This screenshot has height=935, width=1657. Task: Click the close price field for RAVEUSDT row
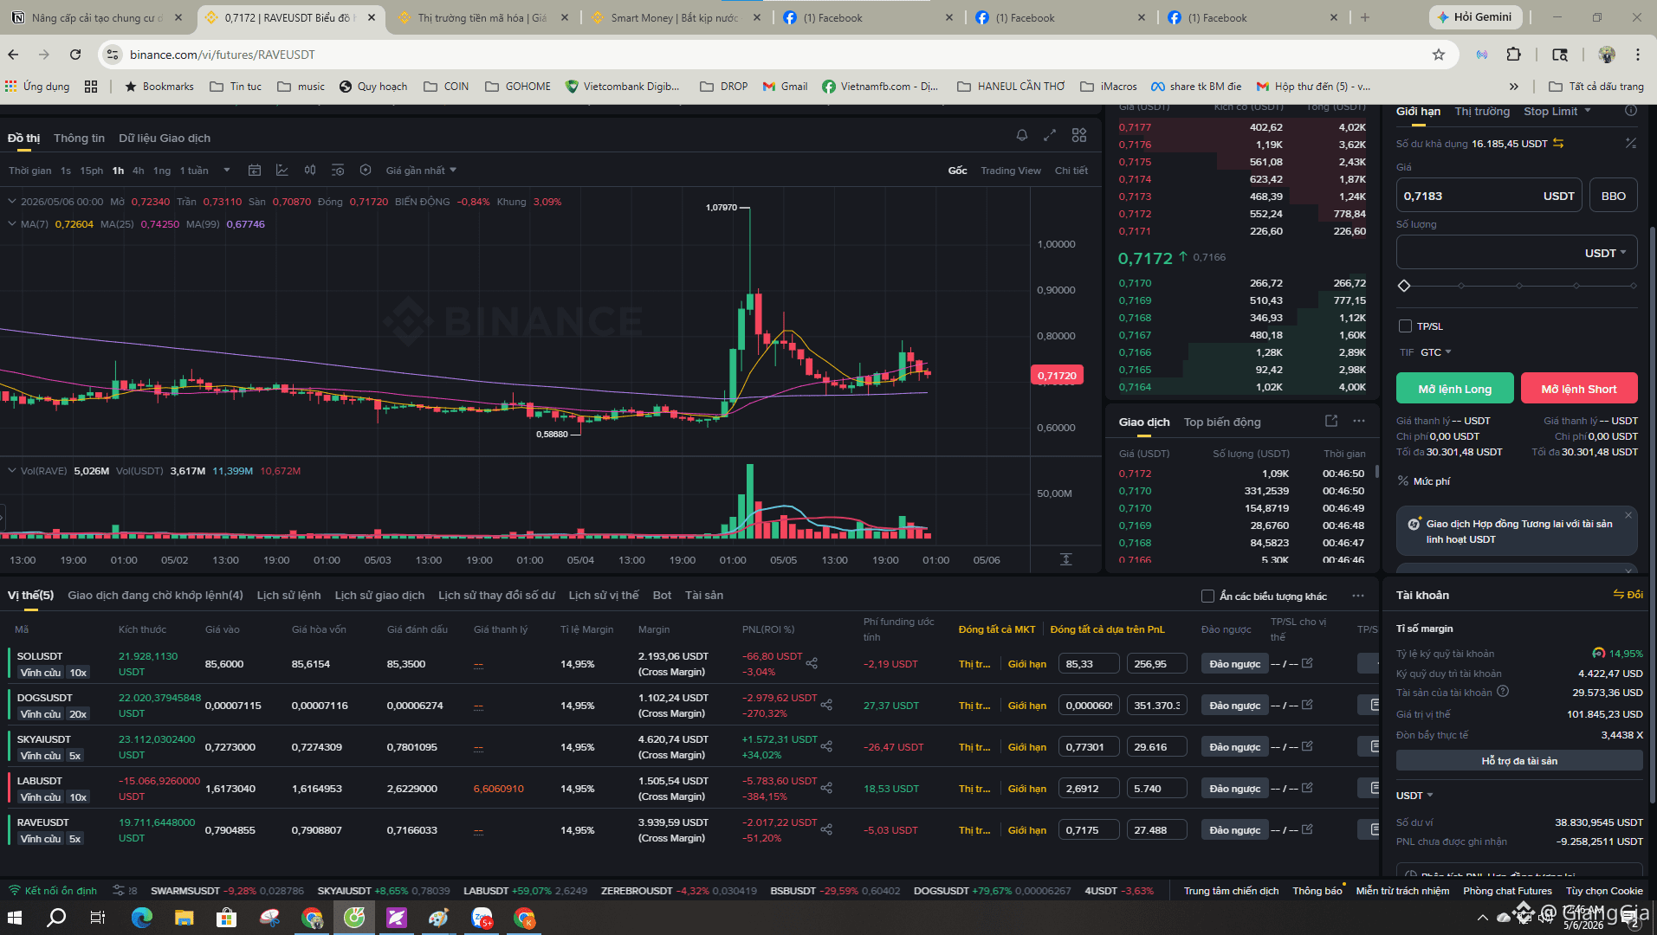(1089, 830)
